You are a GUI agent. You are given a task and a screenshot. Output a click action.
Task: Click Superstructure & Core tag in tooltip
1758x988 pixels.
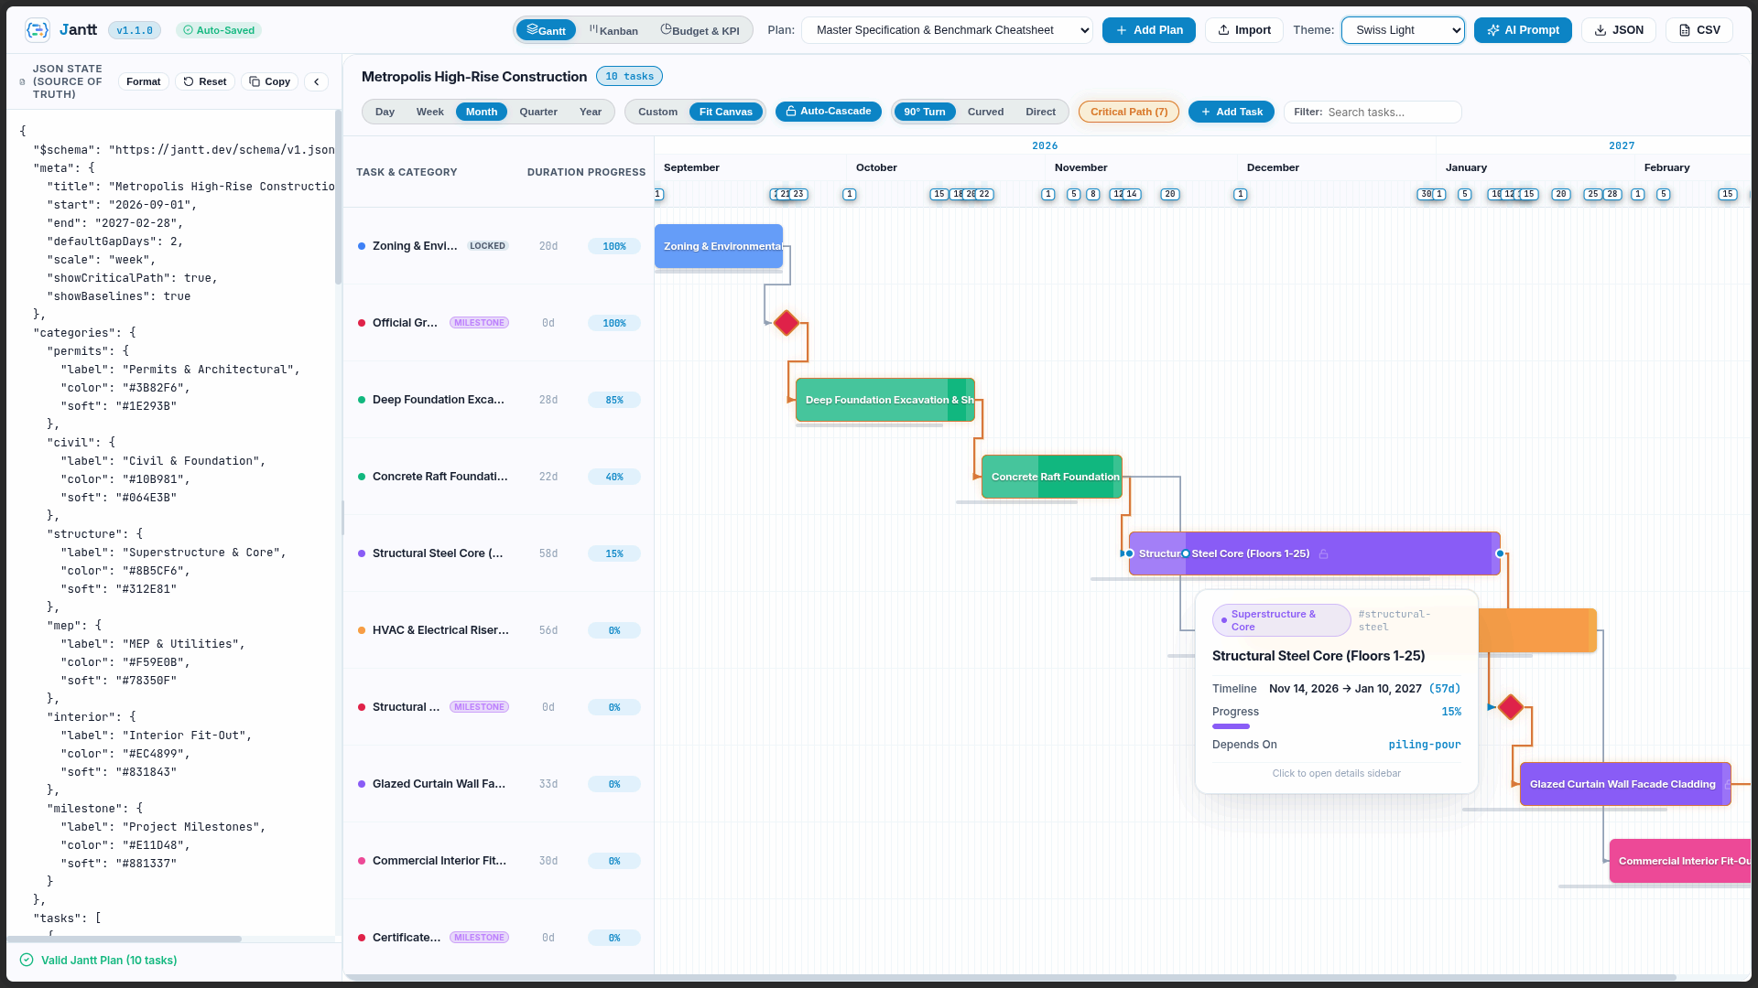pyautogui.click(x=1281, y=620)
